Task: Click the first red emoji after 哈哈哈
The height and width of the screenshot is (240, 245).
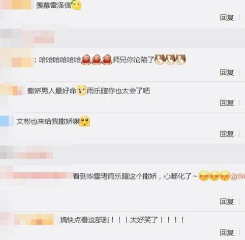Action: pos(86,59)
